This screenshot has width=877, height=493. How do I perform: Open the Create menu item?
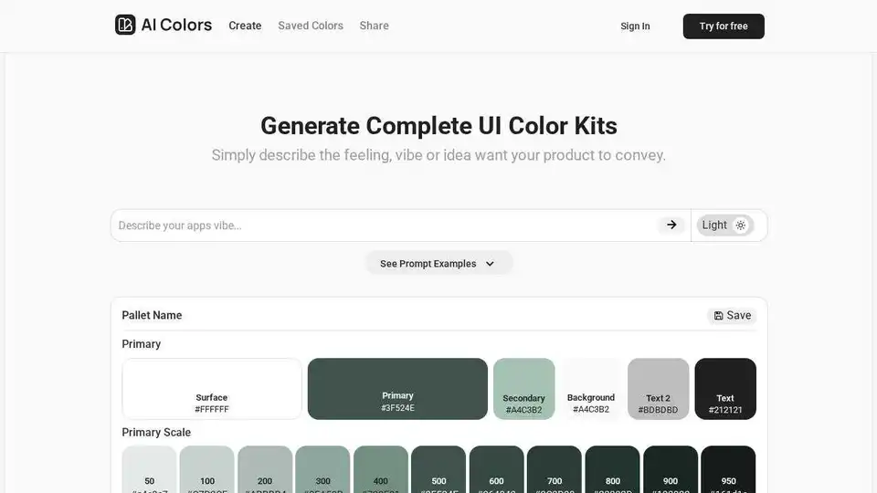[245, 26]
